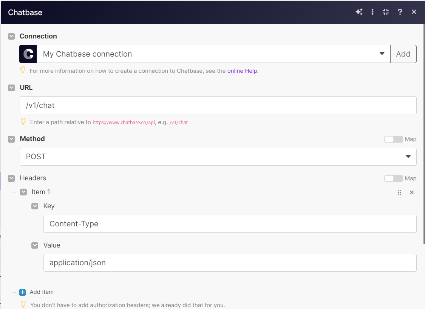Open the three-dot options menu
This screenshot has height=309, width=425.
[x=372, y=12]
